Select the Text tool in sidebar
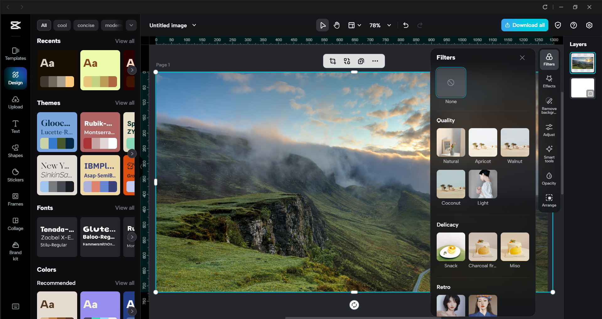The height and width of the screenshot is (319, 602). coord(15,126)
